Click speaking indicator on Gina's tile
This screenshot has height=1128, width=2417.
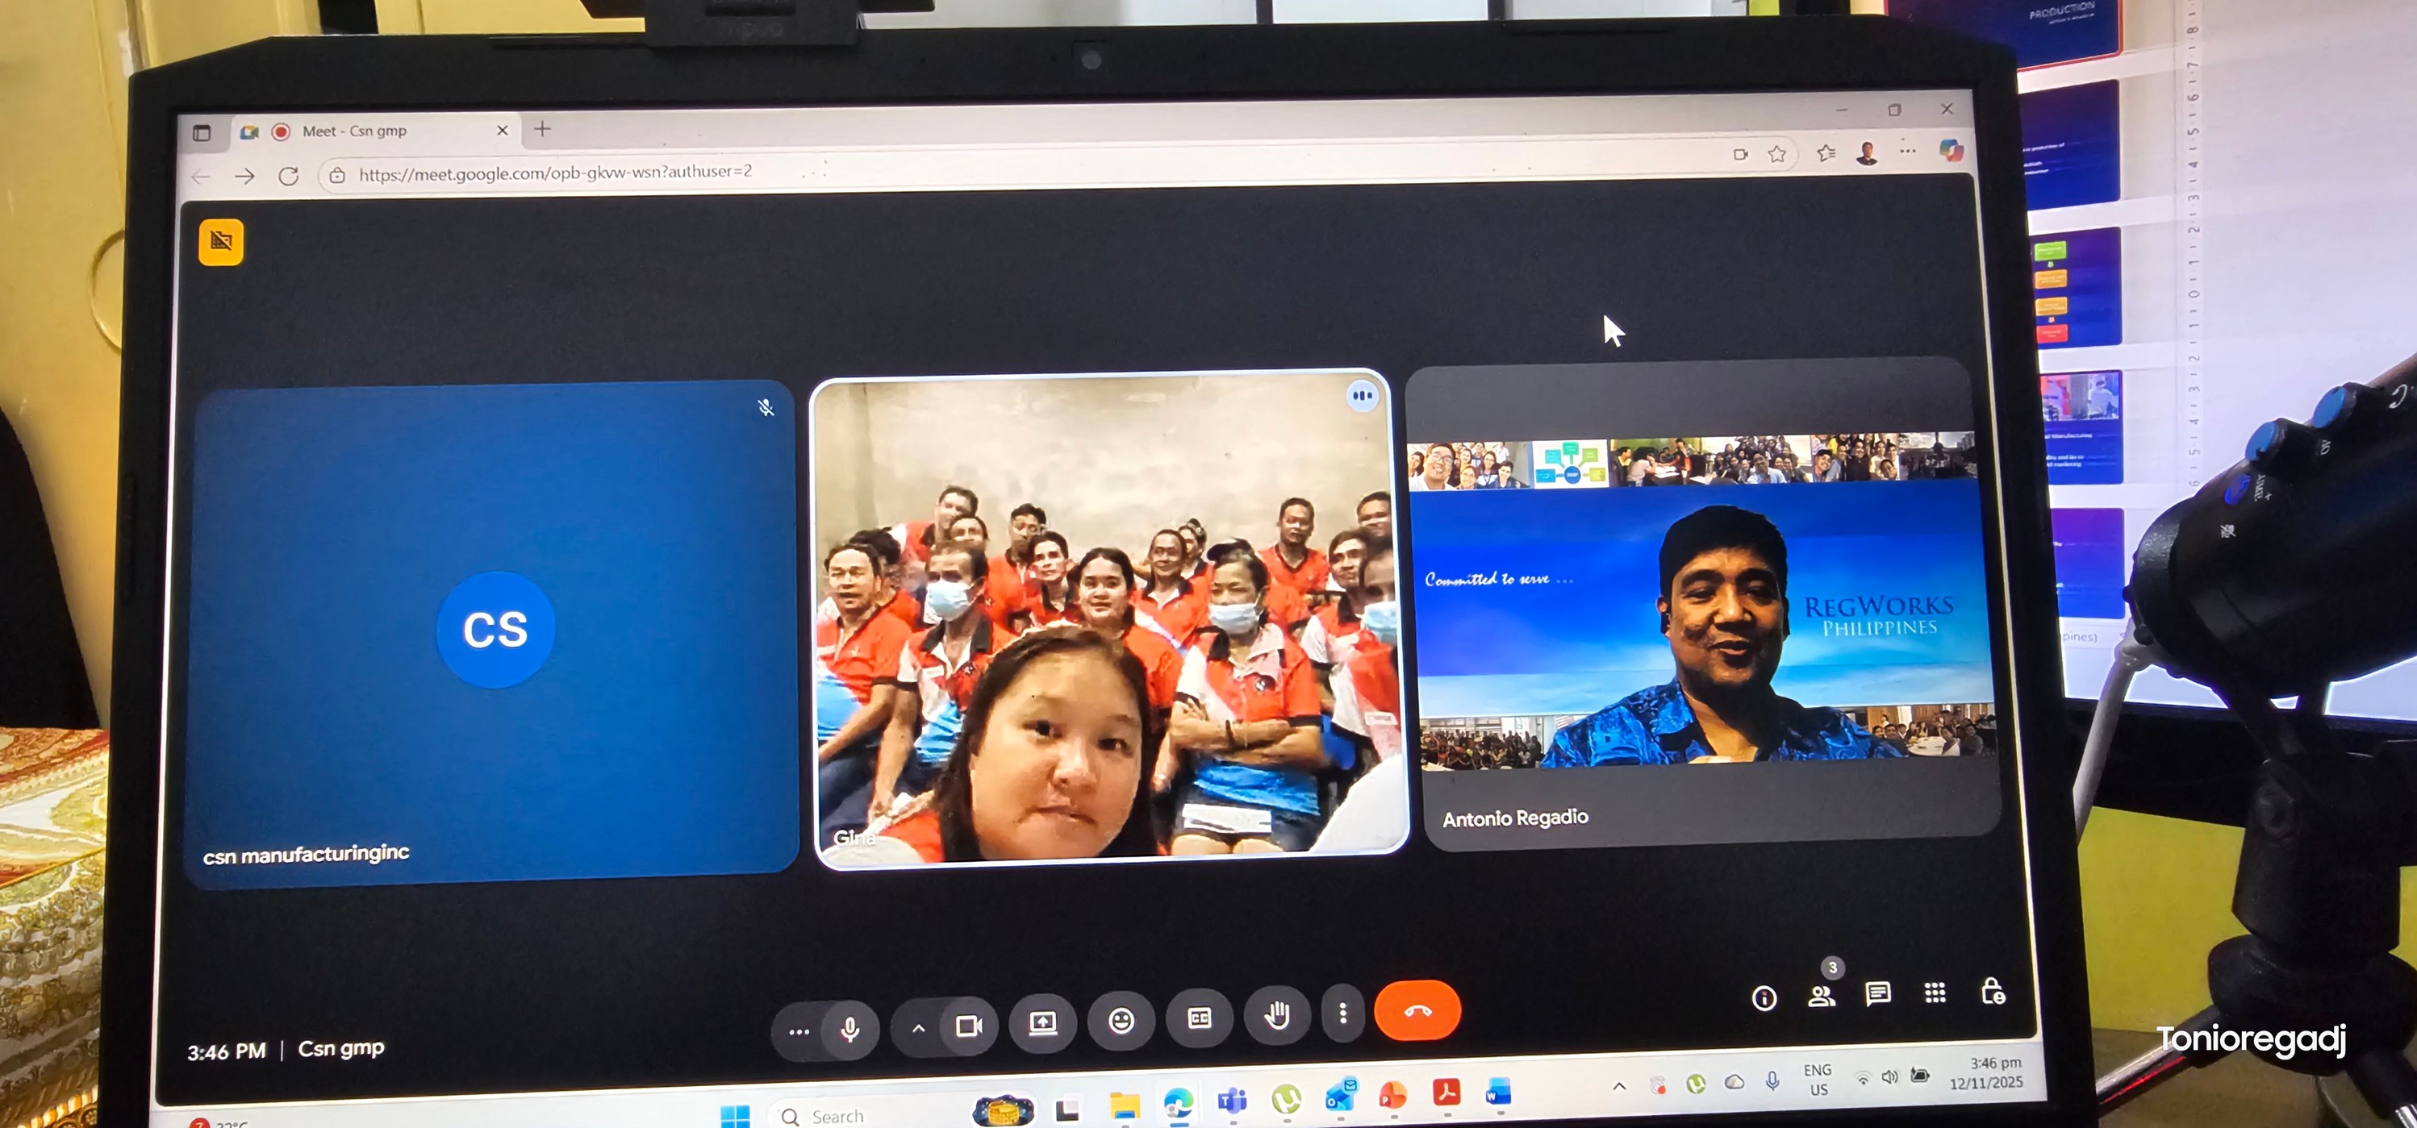pos(1363,396)
